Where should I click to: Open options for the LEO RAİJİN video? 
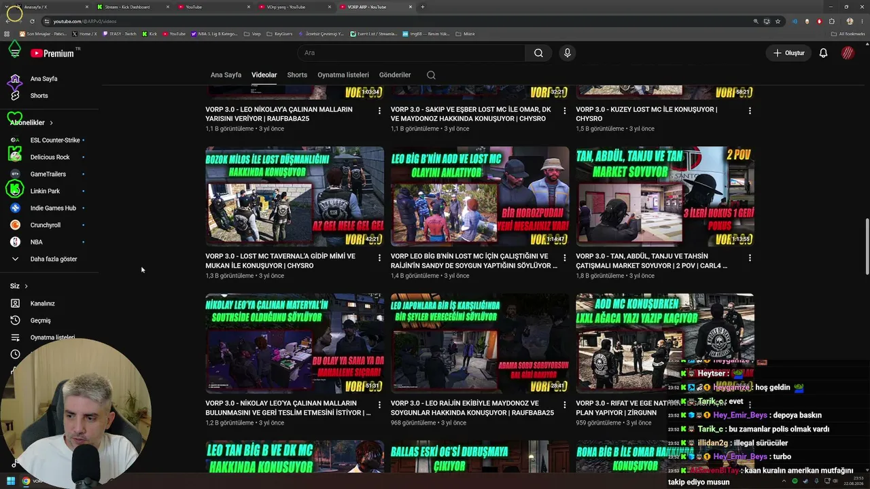564,404
